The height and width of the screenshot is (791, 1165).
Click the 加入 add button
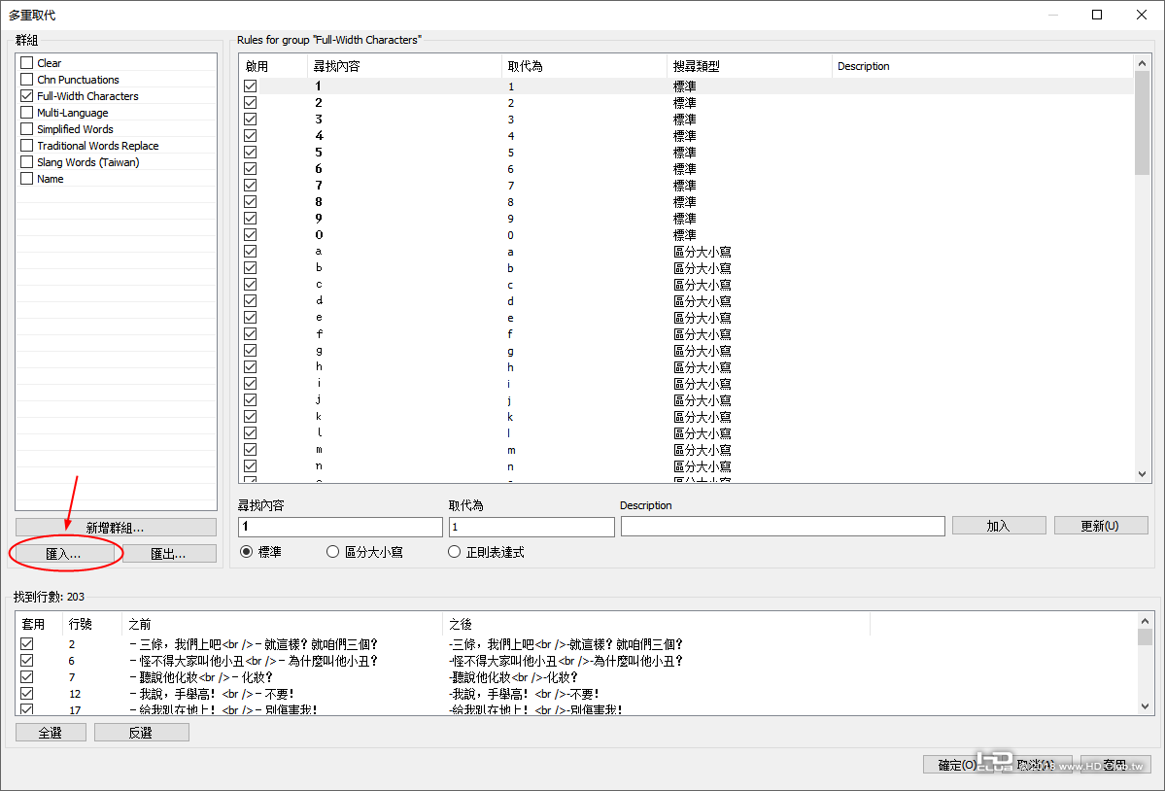click(999, 526)
